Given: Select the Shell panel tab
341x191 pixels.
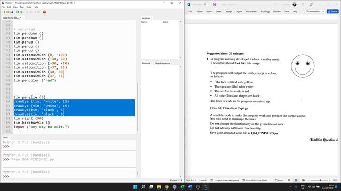Looking at the screenshot, I should pos(5,138).
